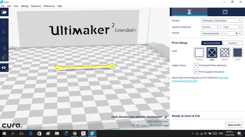Choose Light infill option
Screen dimensions: 245x137
pos(212,52)
